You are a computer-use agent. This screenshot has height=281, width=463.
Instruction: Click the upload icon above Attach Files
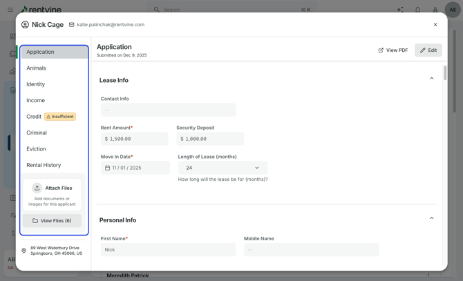pyautogui.click(x=37, y=188)
